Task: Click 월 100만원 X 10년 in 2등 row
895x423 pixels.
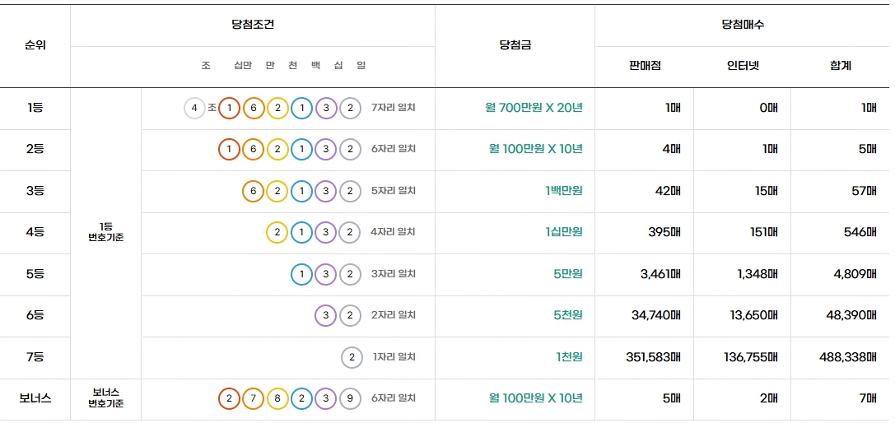Action: (536, 149)
